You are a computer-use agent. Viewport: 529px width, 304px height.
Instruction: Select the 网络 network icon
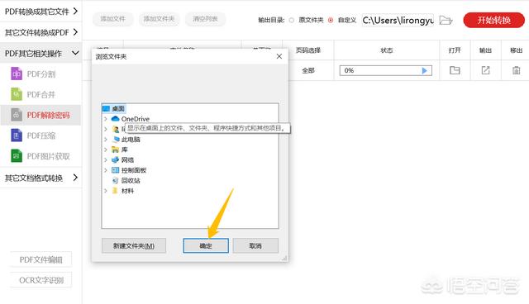[116, 159]
